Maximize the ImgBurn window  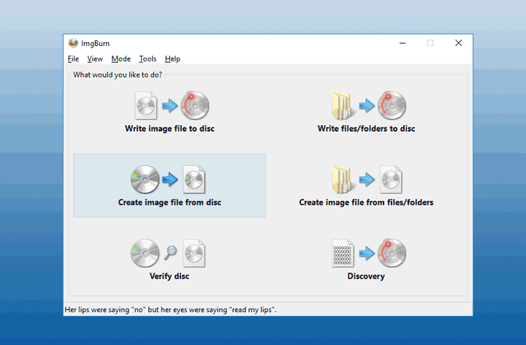pyautogui.click(x=430, y=43)
